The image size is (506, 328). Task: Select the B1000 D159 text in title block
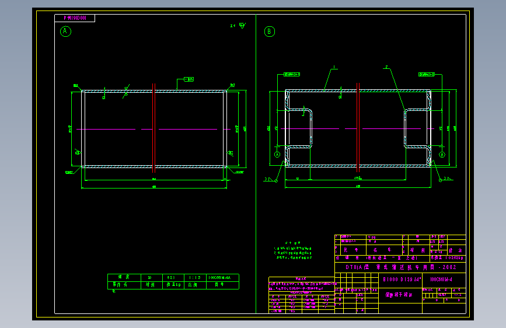(402, 279)
